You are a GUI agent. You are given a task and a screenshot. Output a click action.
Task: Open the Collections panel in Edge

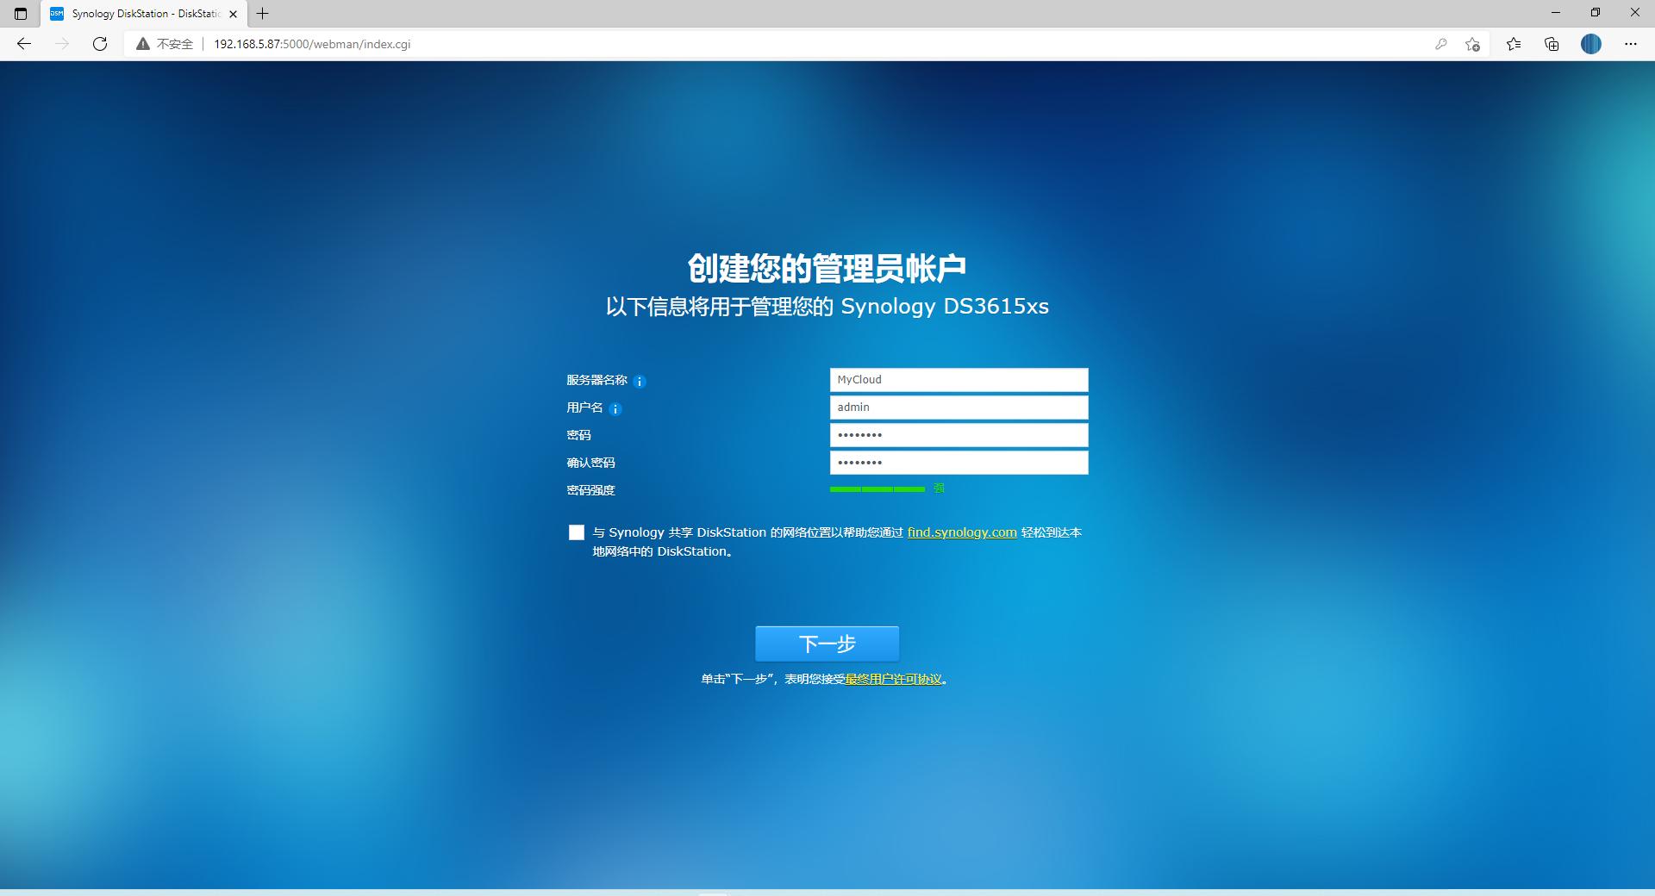(1552, 43)
